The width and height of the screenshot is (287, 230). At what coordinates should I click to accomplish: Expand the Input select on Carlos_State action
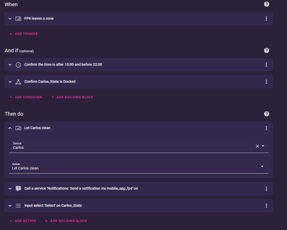click(10, 206)
